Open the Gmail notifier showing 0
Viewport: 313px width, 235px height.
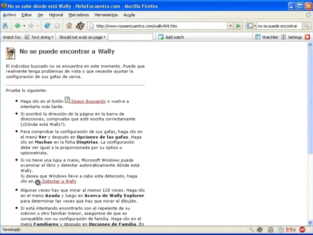pos(291,230)
